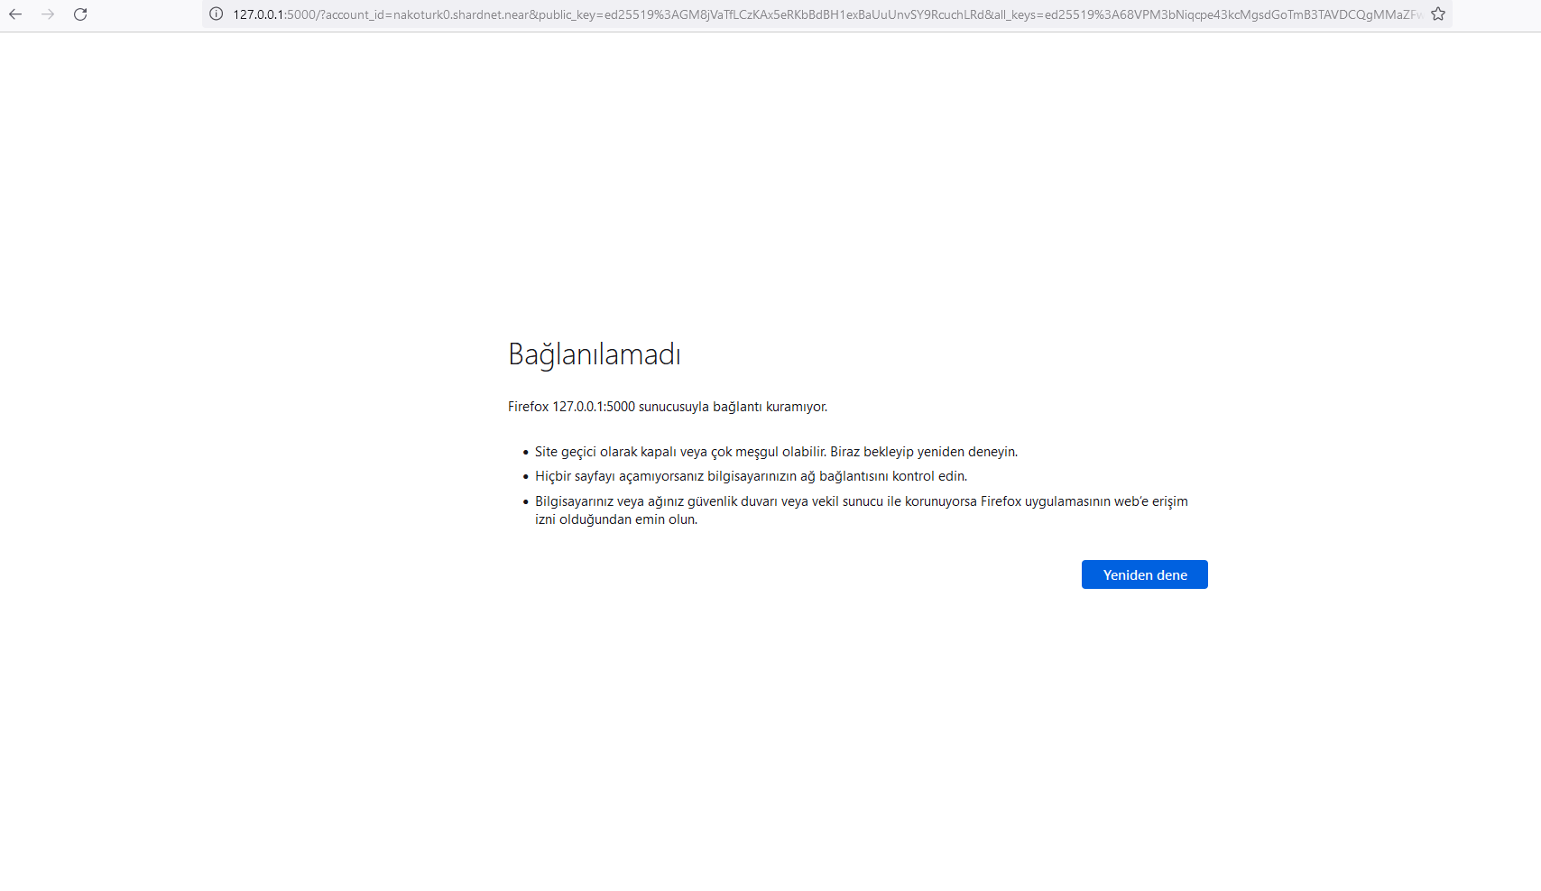Reload the current page
Image resolution: width=1541 pixels, height=891 pixels.
[80, 14]
